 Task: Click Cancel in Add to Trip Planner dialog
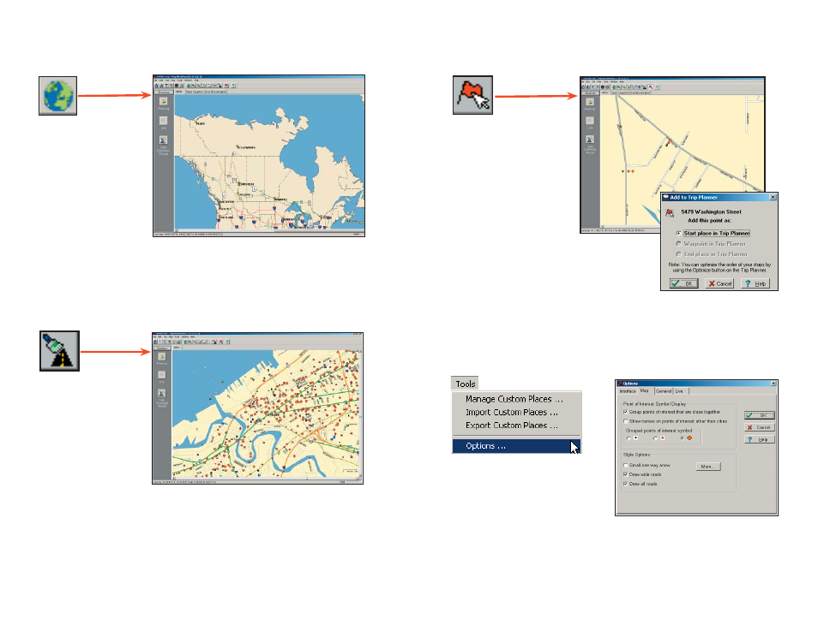click(x=719, y=283)
